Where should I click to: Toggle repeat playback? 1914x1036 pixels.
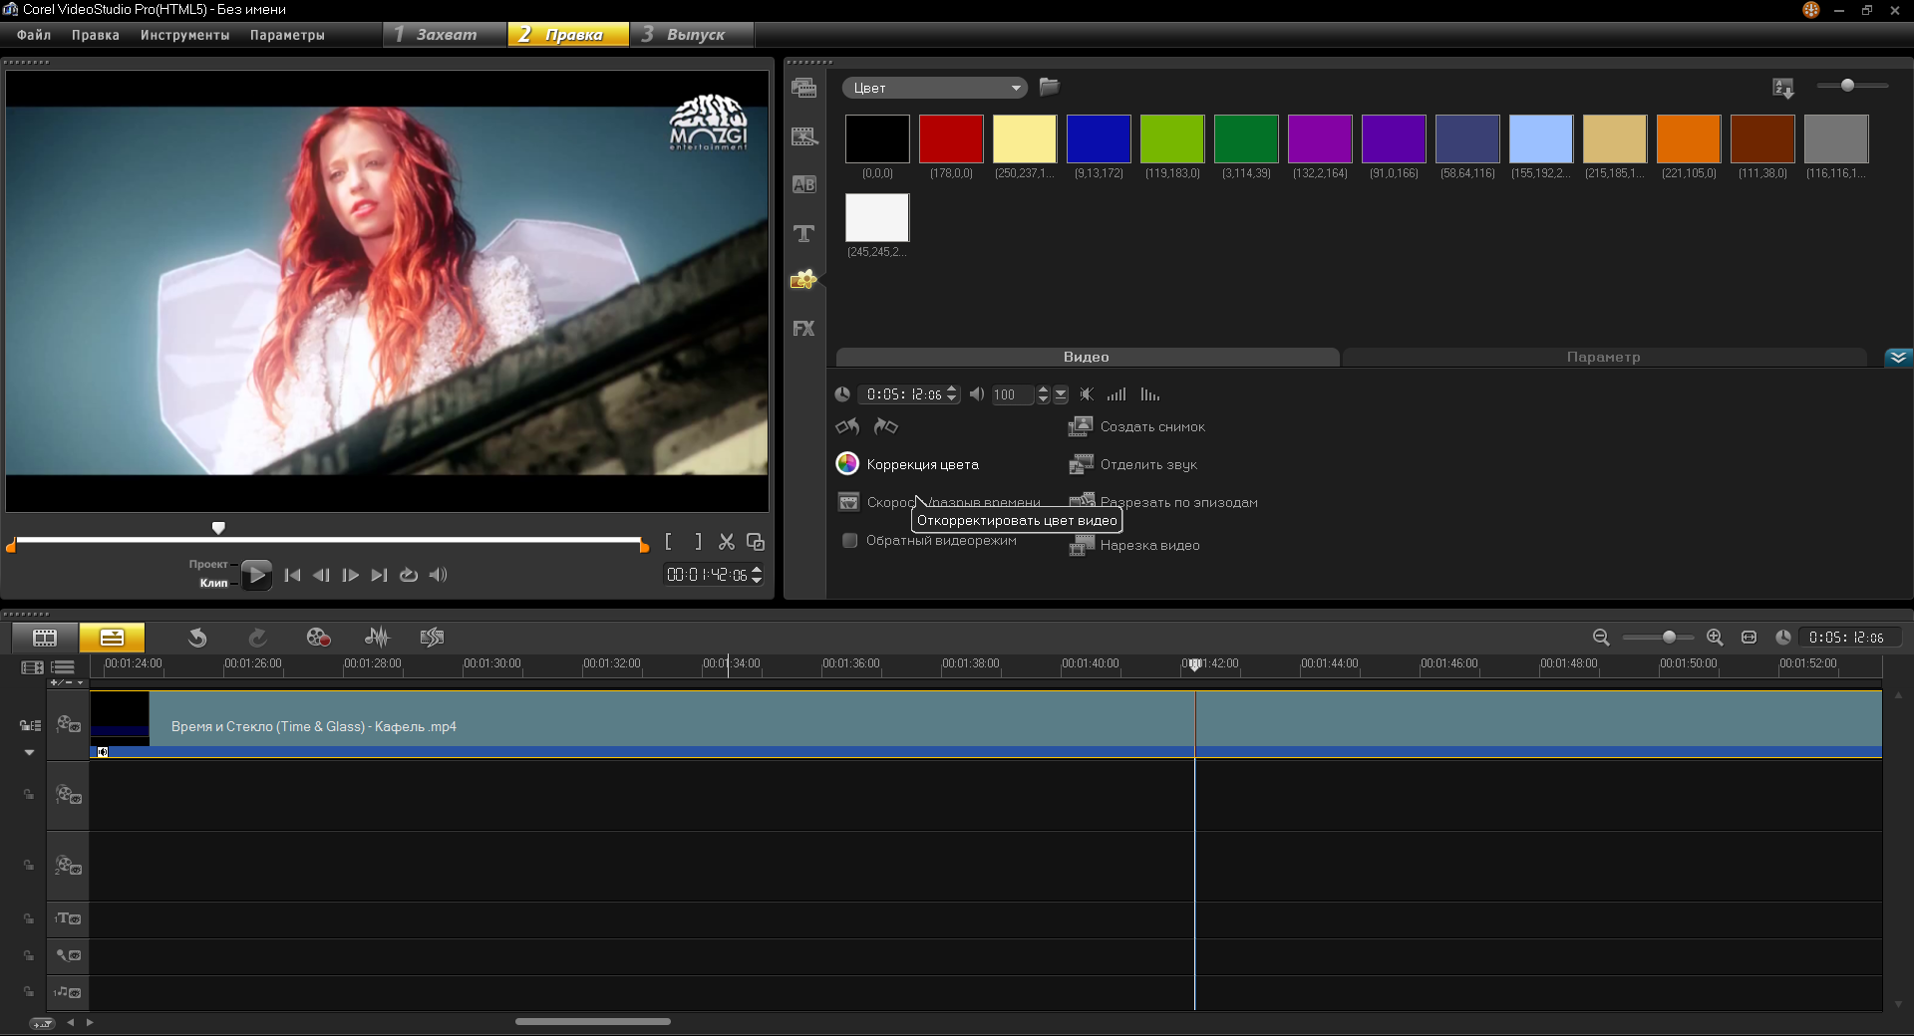409,575
